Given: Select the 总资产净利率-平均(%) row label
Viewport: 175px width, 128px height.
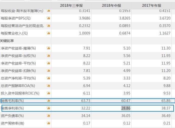Looking at the screenshot, I should tap(18, 78).
